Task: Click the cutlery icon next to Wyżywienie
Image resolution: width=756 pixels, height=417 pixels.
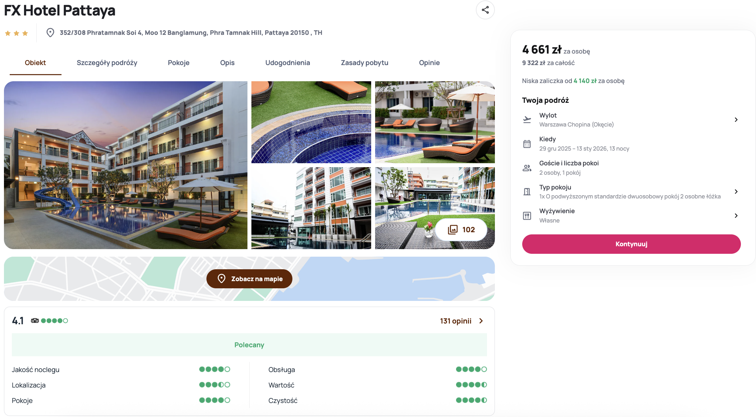Action: point(527,216)
